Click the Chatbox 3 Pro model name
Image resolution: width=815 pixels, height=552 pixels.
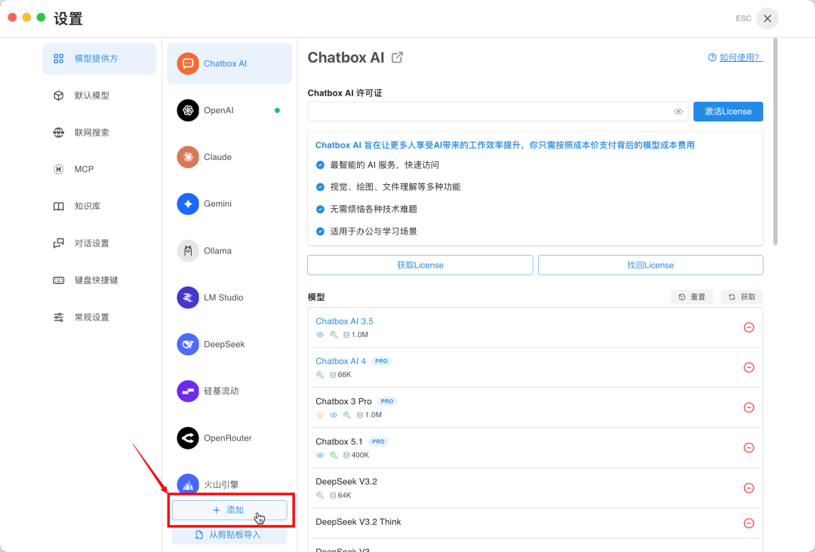pos(343,401)
